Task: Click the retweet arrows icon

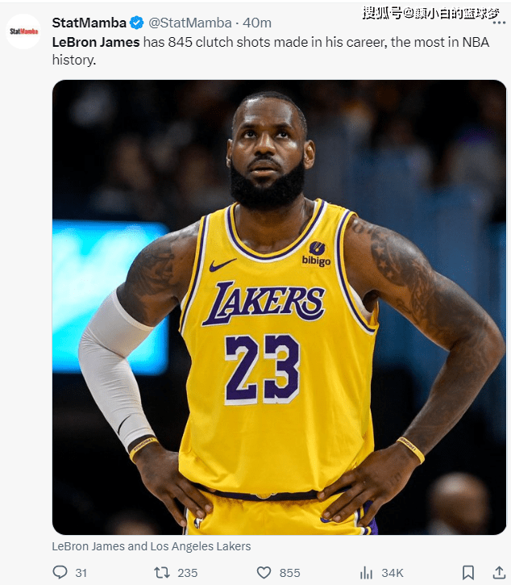Action: tap(162, 572)
